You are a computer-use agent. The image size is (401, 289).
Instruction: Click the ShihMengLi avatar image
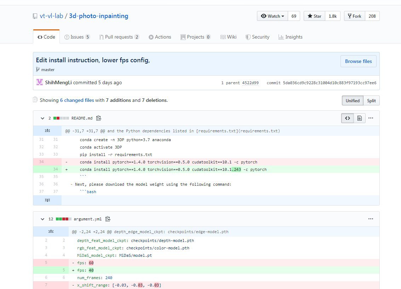40,82
